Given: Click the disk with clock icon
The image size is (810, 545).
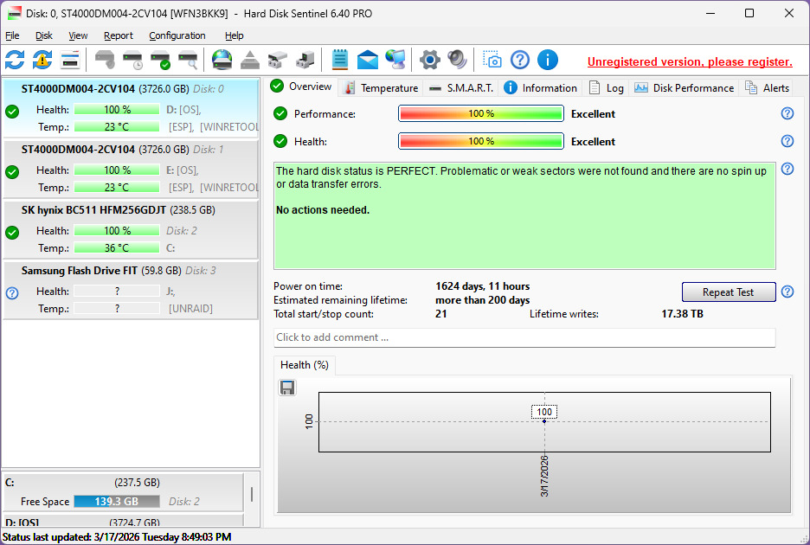Looking at the screenshot, I should [132, 60].
